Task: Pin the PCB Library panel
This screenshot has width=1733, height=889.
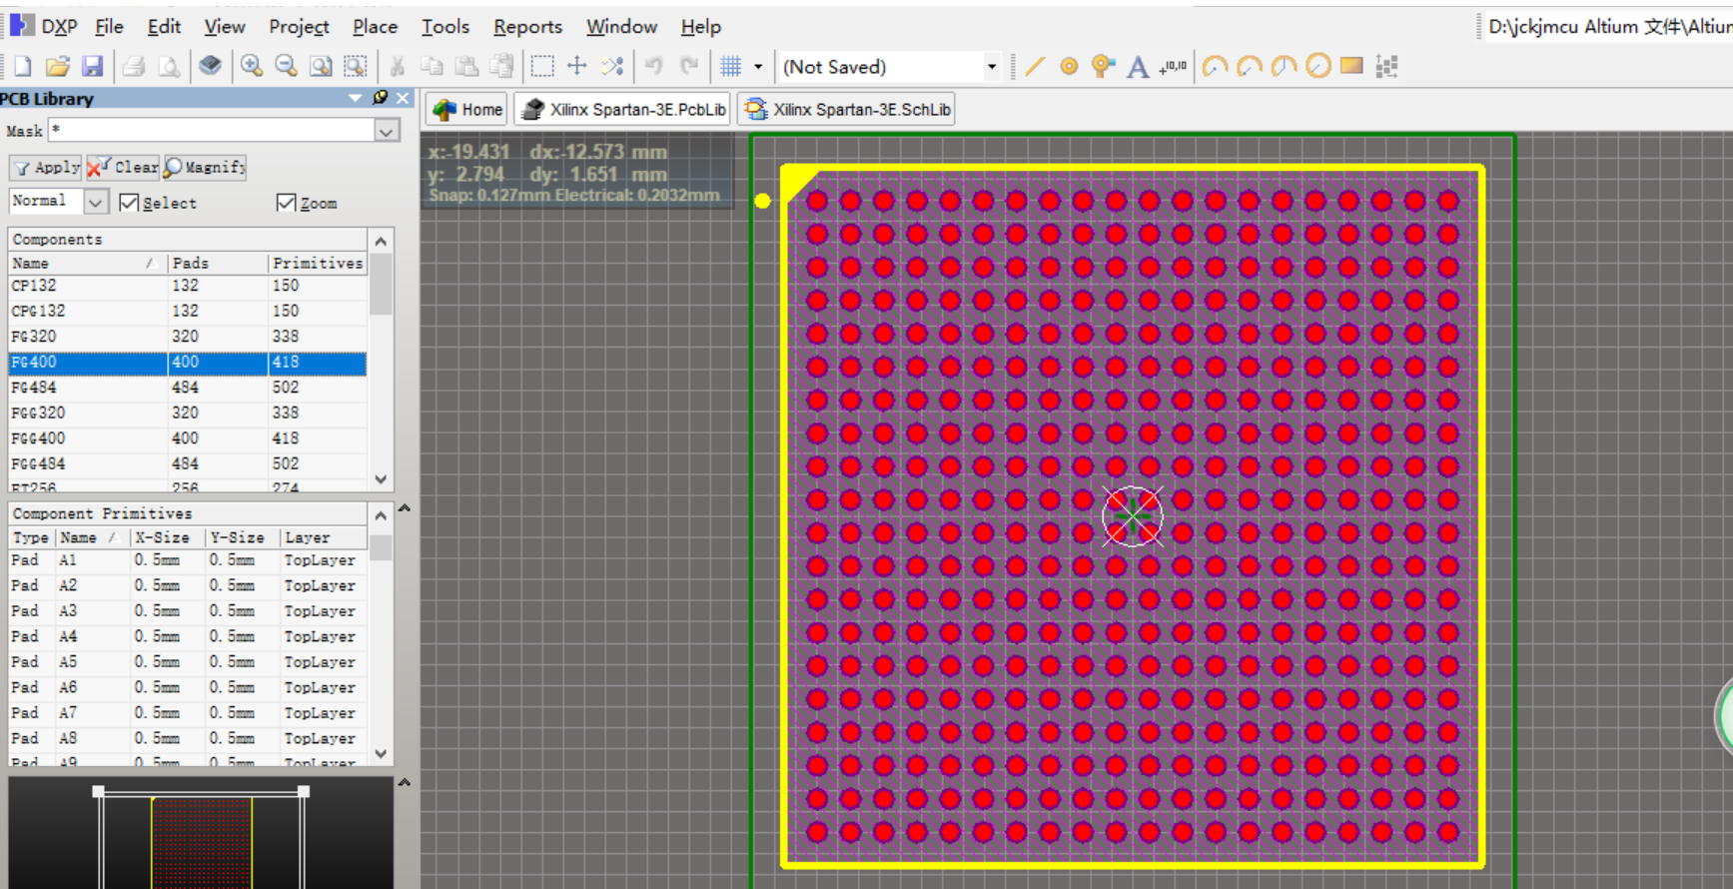Action: [x=380, y=98]
